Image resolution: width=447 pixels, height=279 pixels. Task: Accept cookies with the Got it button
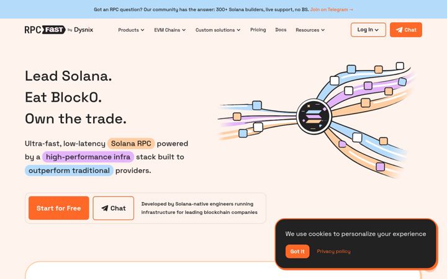[x=297, y=251]
